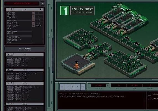Click the JULIAN STEPHENS entry in file
Image resolution: width=158 pixels, height=111 pixels.
(x=22, y=58)
